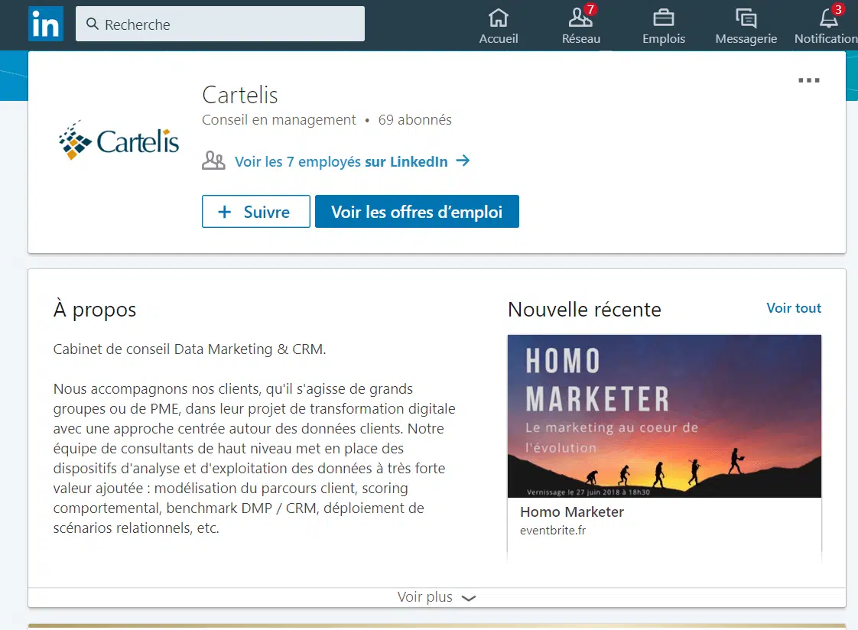Image resolution: width=858 pixels, height=630 pixels.
Task: Click the employees people icon
Action: click(213, 161)
